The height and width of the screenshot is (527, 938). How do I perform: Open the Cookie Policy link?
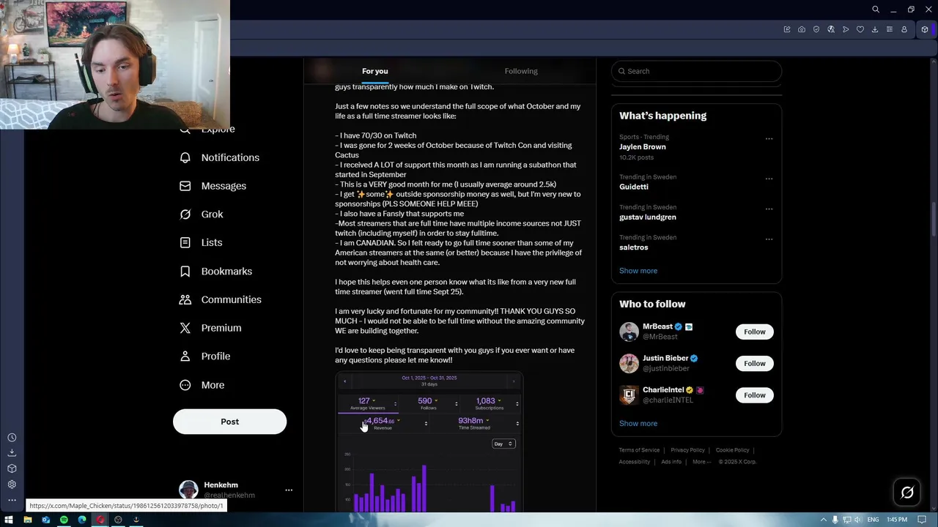732,450
